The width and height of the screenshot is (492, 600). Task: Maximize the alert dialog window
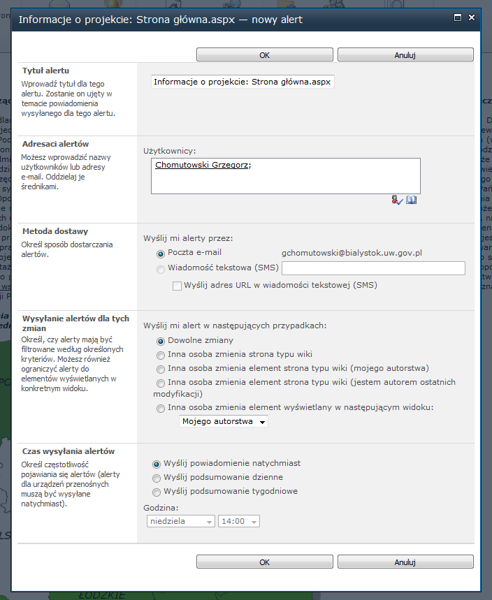458,17
